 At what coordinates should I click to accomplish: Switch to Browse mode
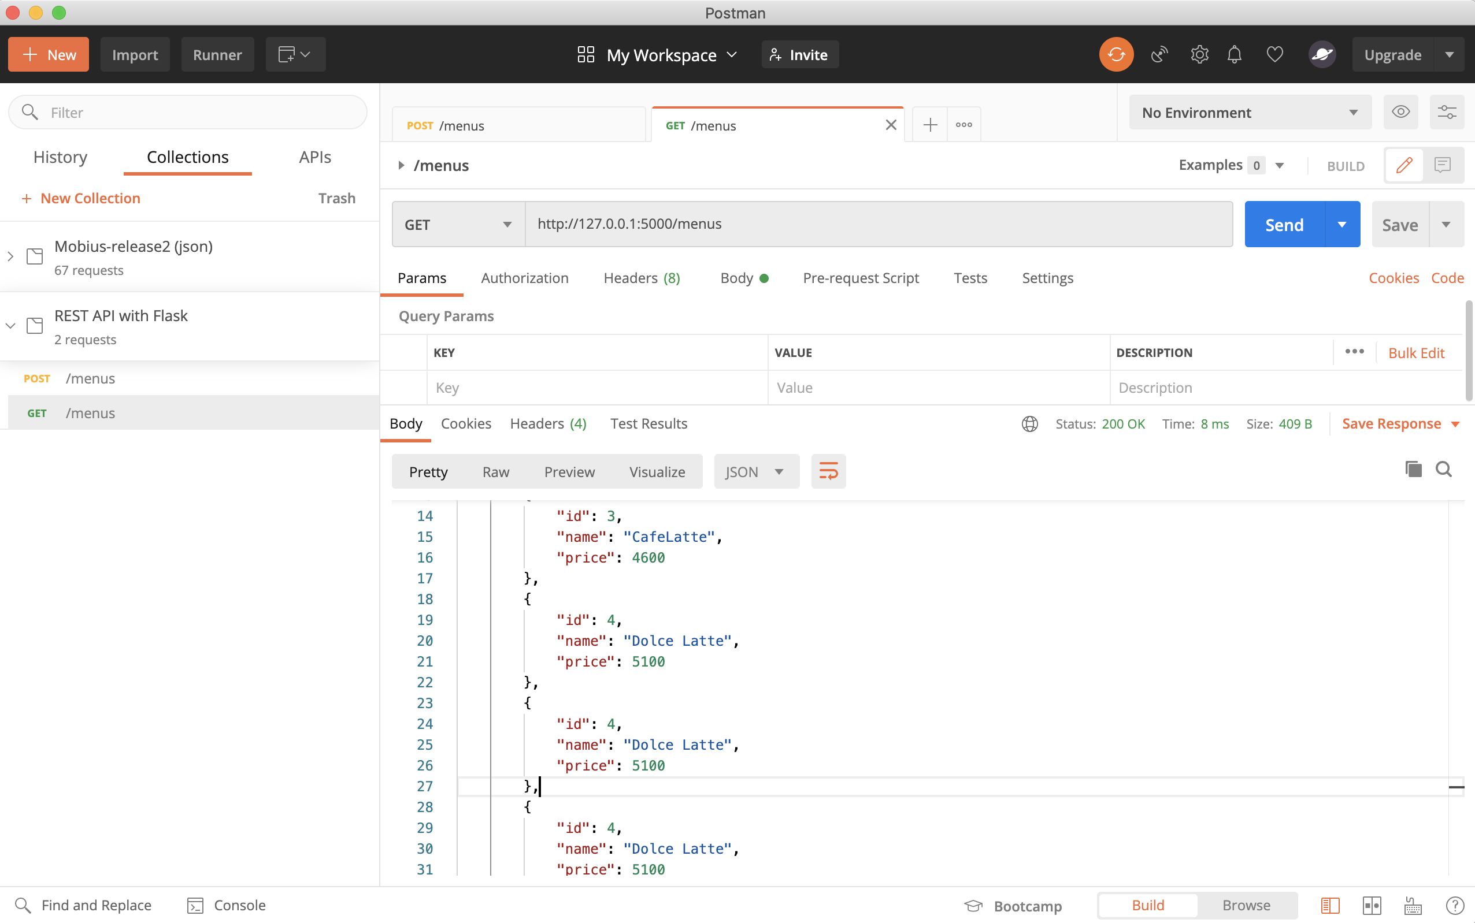(x=1246, y=905)
